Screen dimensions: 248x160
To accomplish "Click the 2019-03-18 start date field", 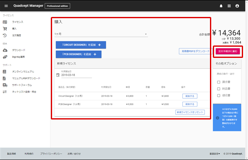I will [76, 75].
